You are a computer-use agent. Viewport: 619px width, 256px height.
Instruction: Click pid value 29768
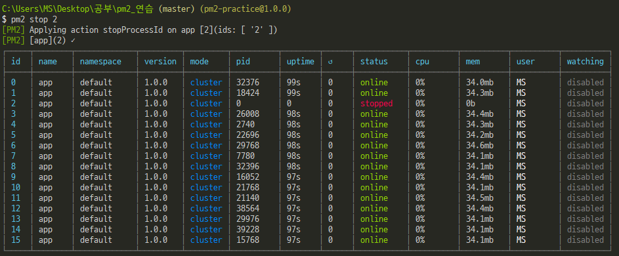coord(248,145)
